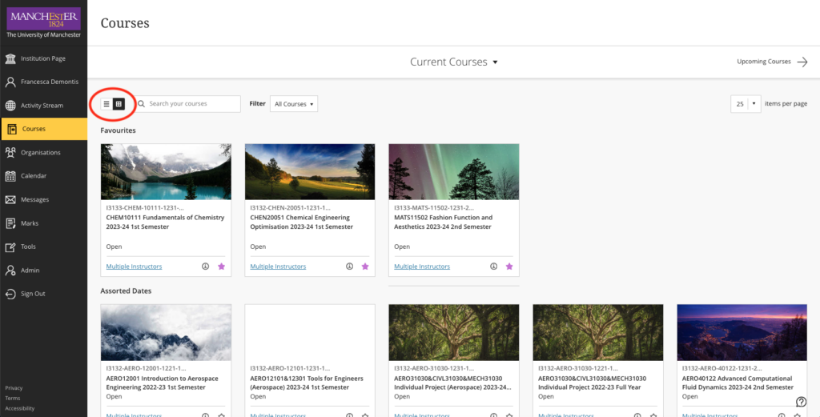Image resolution: width=820 pixels, height=417 pixels.
Task: Open the Calendar menu item
Action: (43, 176)
